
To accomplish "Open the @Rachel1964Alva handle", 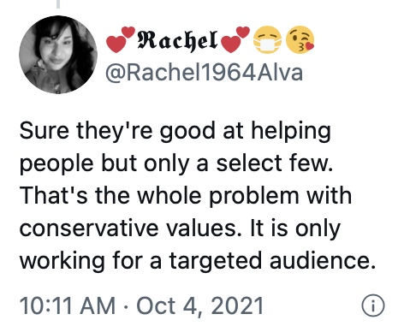I will [x=204, y=73].
